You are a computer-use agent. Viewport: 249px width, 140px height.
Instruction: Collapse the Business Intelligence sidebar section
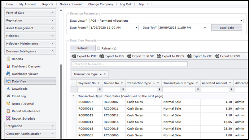click(52, 51)
